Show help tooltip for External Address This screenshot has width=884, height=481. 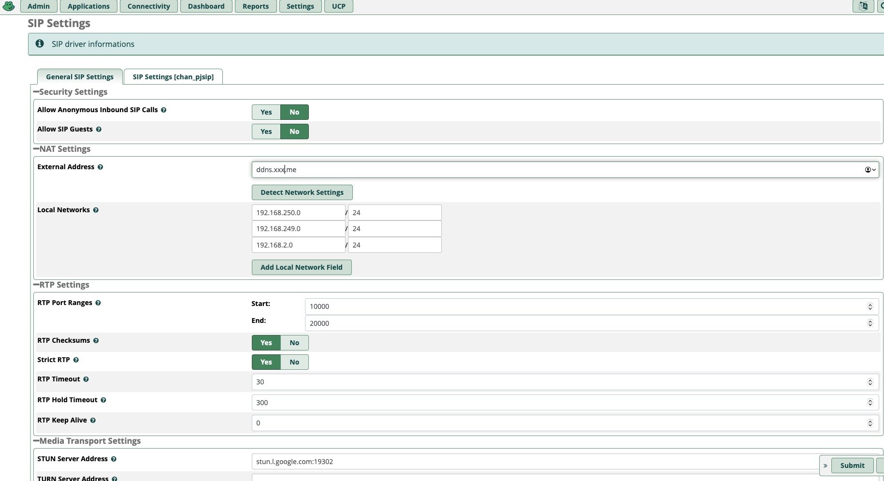(x=100, y=167)
